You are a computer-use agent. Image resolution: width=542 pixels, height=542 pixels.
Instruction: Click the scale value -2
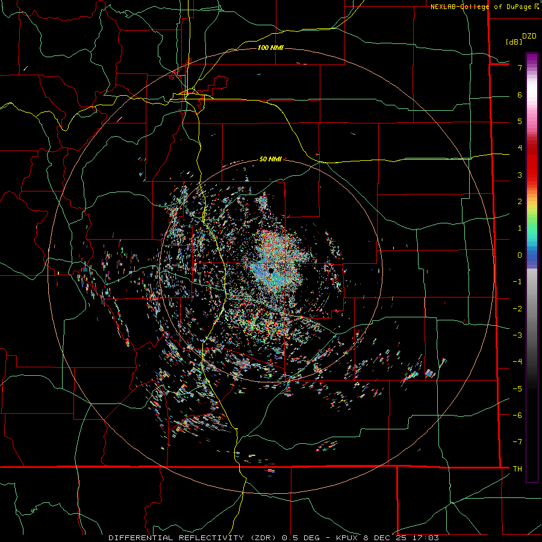tap(517, 309)
